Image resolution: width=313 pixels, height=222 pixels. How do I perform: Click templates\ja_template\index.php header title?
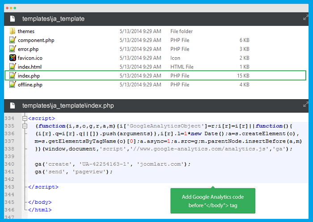pos(68,105)
